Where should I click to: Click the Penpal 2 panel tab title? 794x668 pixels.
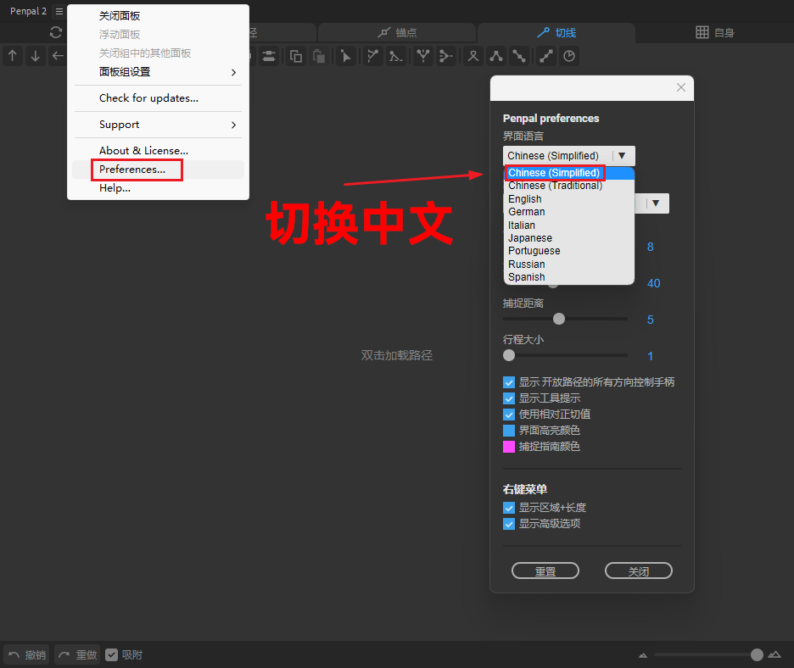[x=28, y=11]
